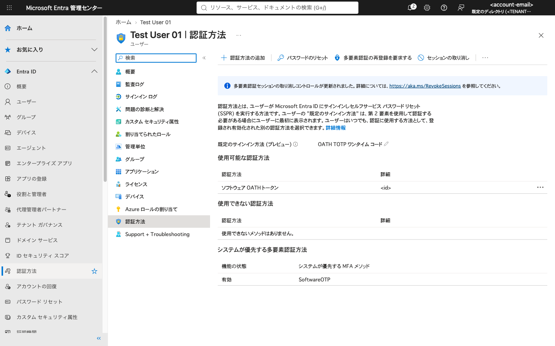
Task: Select 認証方法 in the user menu
Action: 159,222
